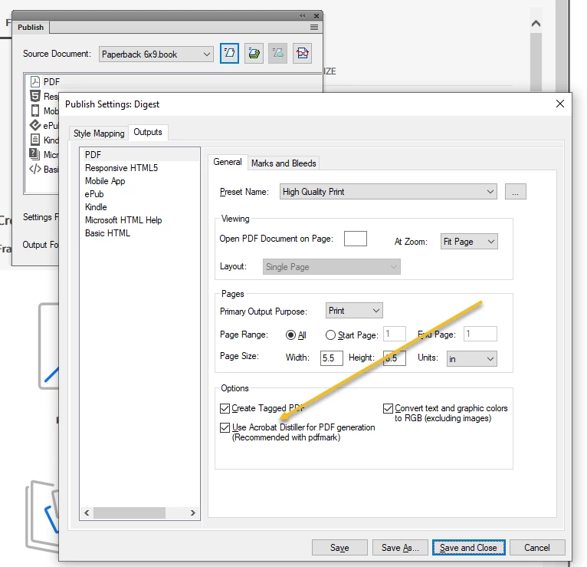This screenshot has height=567, width=587.
Task: Click the Start Page number field
Action: tap(395, 334)
